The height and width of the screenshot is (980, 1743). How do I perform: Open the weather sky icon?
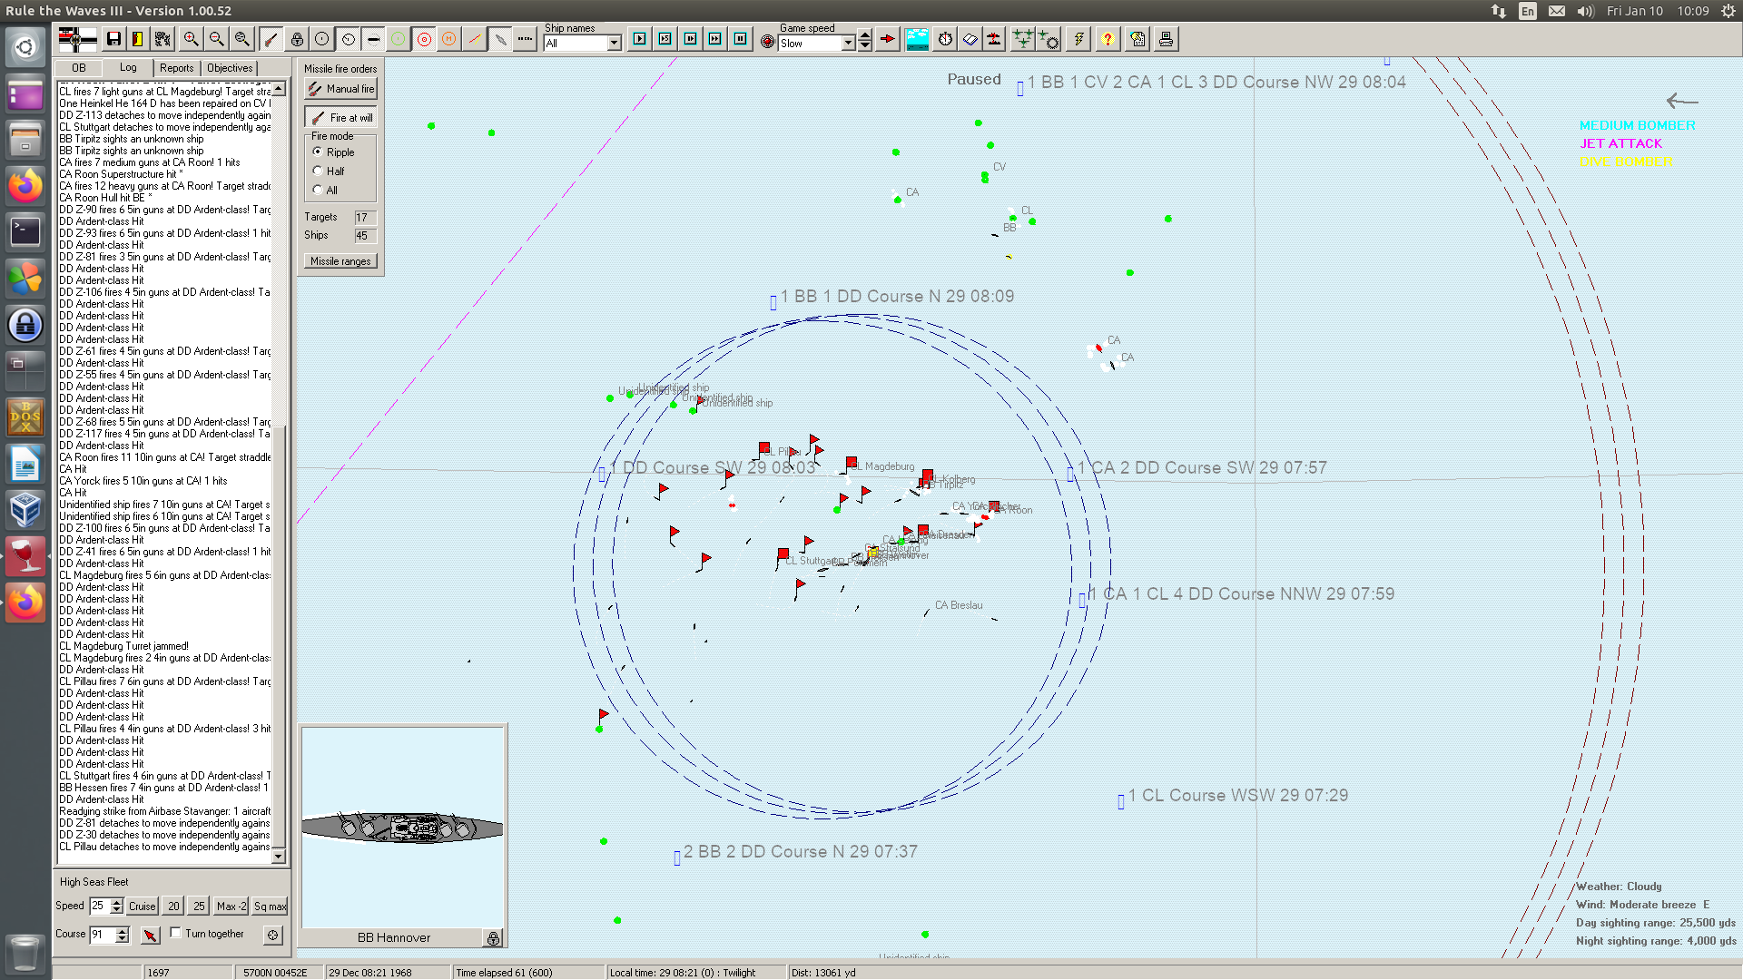point(917,39)
